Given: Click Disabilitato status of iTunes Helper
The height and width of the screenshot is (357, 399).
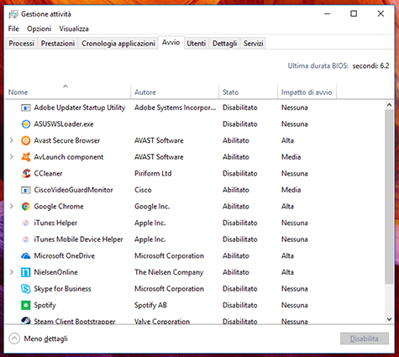Looking at the screenshot, I should (x=240, y=223).
